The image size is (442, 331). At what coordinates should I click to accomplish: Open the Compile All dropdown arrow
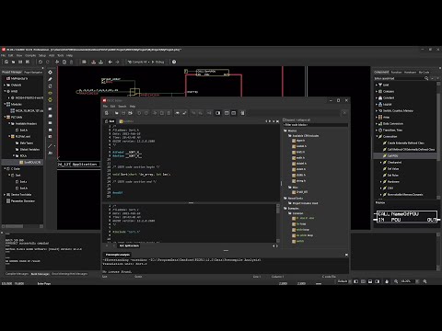149,62
